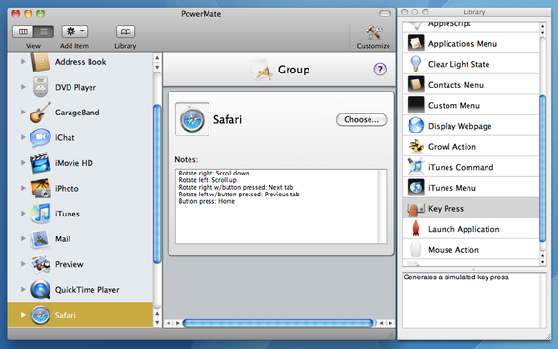Click the Preview app icon
This screenshot has height=349, width=558.
(x=40, y=264)
